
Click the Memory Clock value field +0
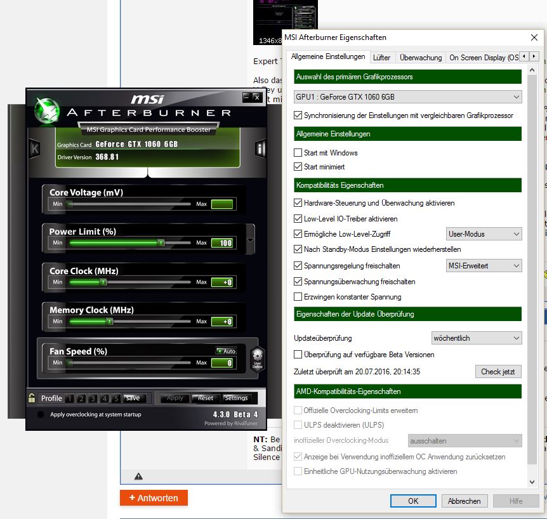click(222, 322)
